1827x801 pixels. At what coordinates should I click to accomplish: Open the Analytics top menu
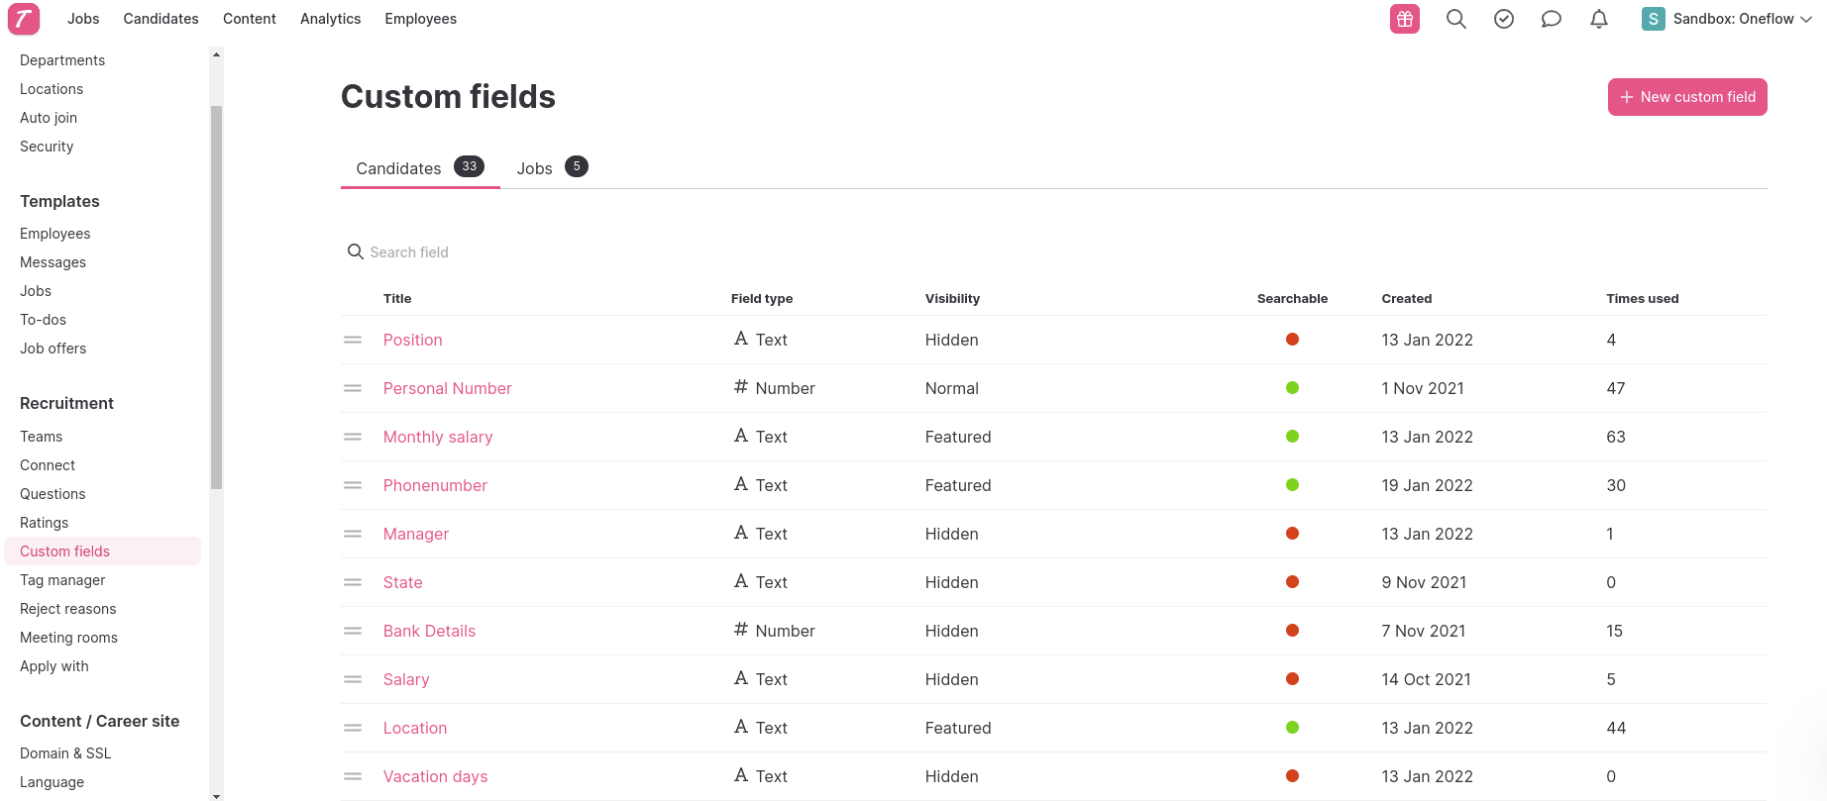click(331, 19)
